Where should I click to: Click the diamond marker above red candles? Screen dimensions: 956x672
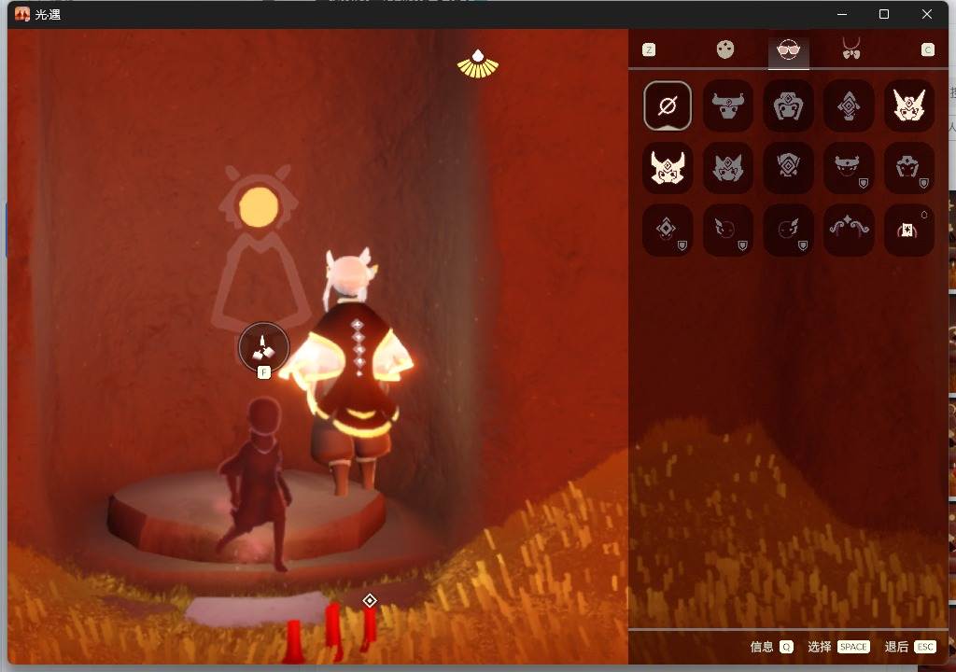pyautogui.click(x=370, y=601)
